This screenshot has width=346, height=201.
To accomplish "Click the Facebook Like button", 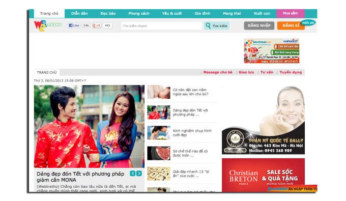I will tap(74, 25).
